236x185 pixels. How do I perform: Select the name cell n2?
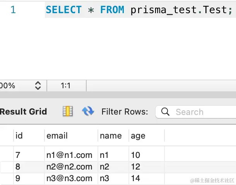(113, 167)
